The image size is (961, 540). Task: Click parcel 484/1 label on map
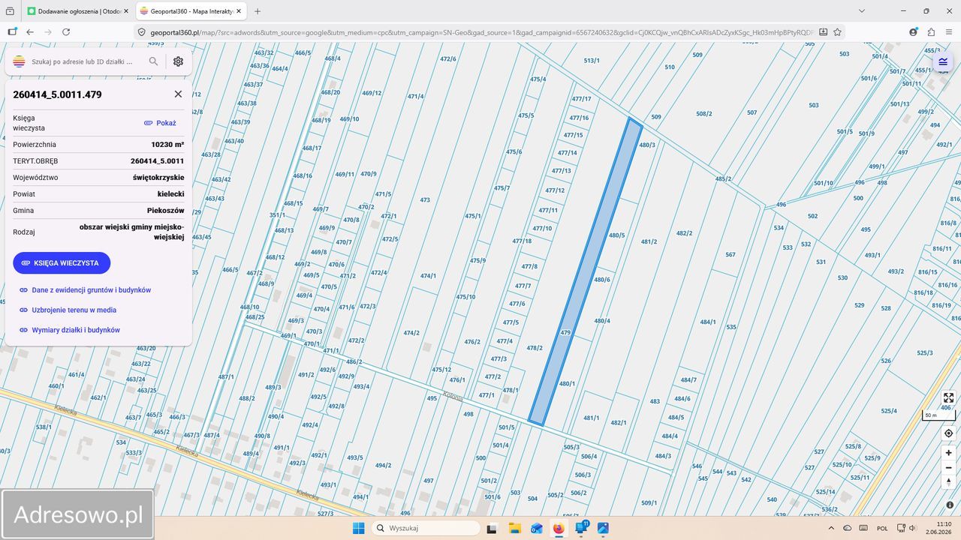(708, 322)
